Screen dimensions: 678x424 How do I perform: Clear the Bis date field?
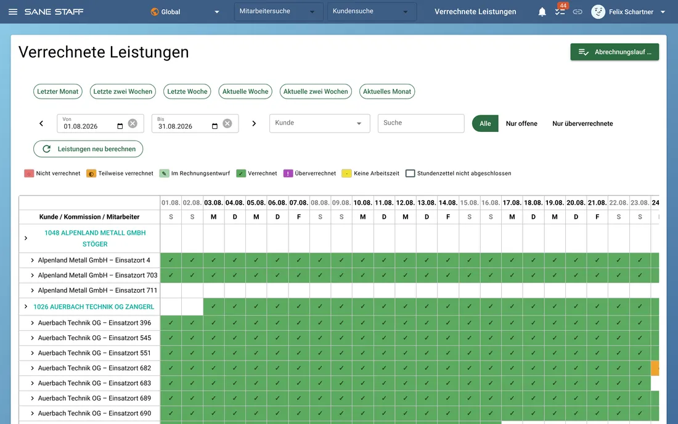click(227, 123)
